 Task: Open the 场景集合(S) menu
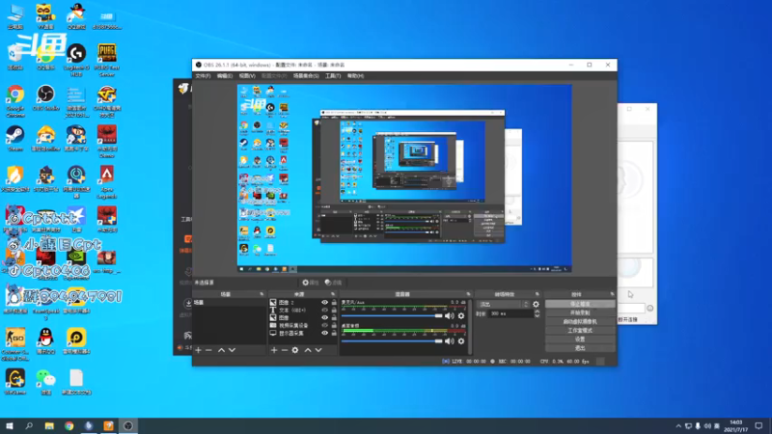click(x=306, y=76)
